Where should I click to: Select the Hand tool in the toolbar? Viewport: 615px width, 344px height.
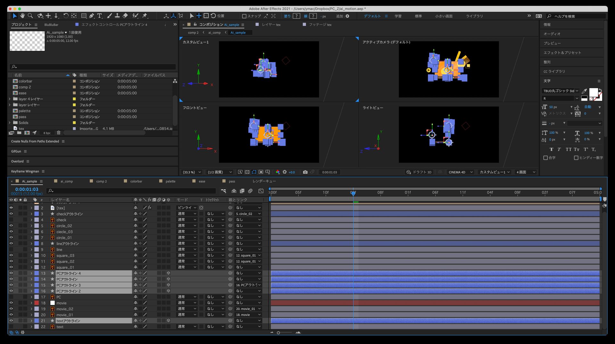22,16
